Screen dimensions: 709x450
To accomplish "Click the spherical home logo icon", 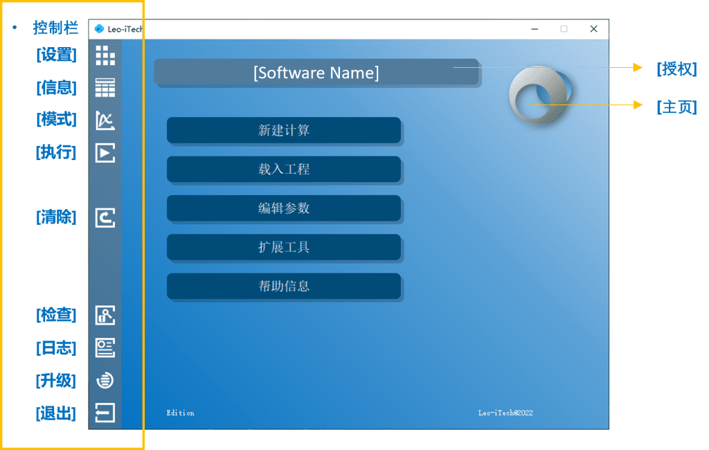I will (x=540, y=96).
